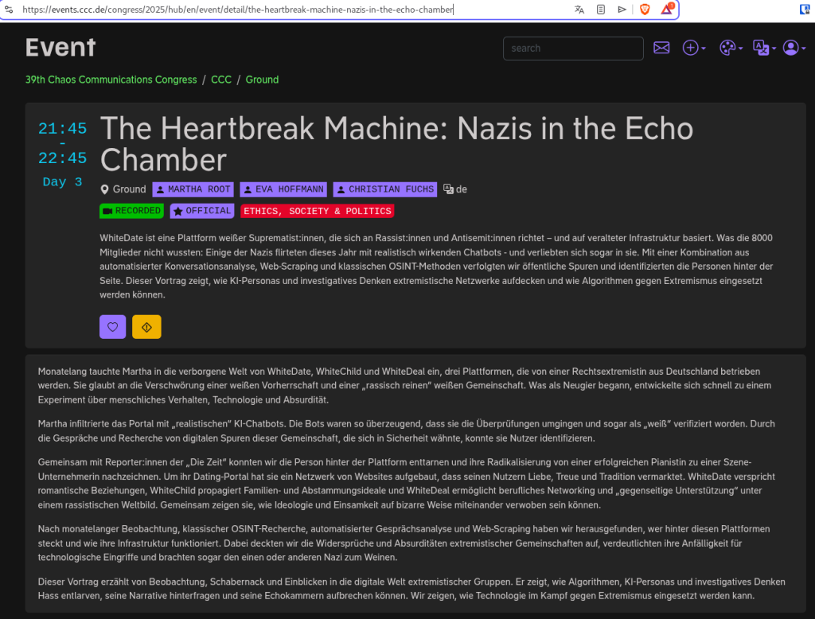This screenshot has height=619, width=815.
Task: Open the language switcher dropdown
Action: click(x=764, y=48)
